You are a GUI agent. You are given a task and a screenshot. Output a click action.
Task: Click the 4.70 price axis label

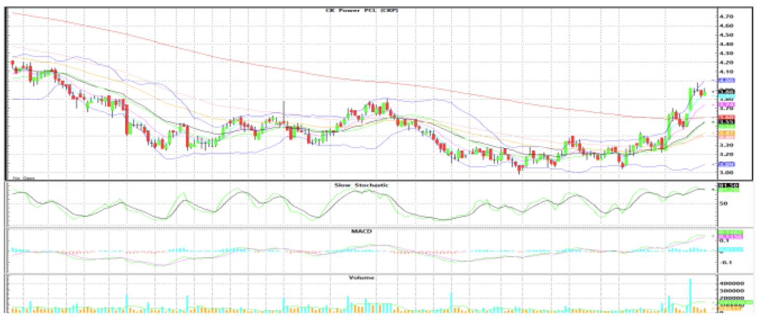tap(726, 17)
